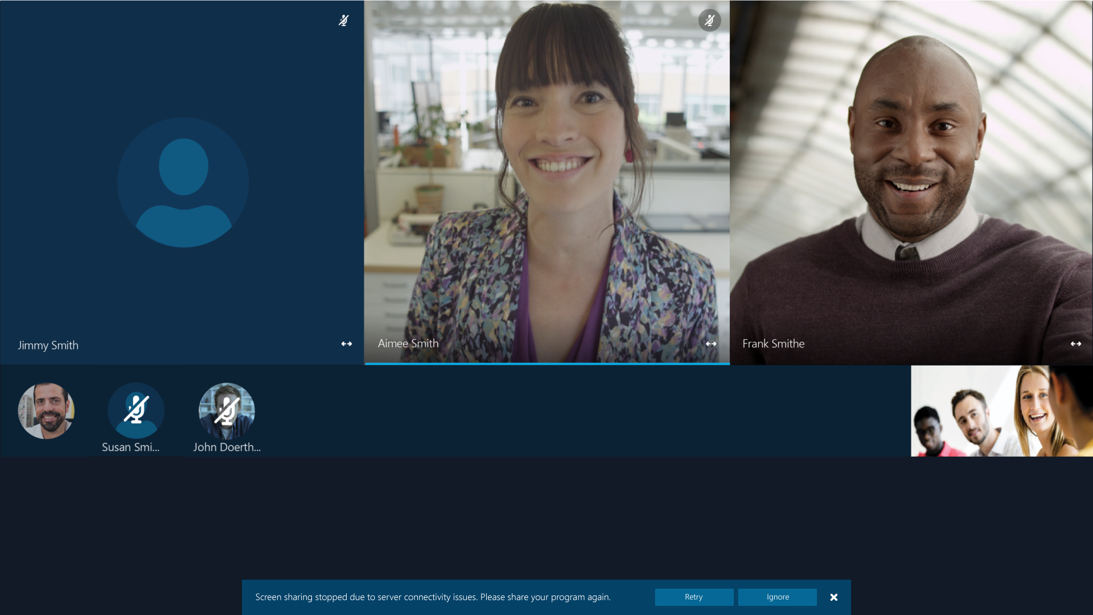Click the muted microphone icon on Jimmy Smith's tile
Viewport: 1093px width, 615px height.
[x=343, y=20]
